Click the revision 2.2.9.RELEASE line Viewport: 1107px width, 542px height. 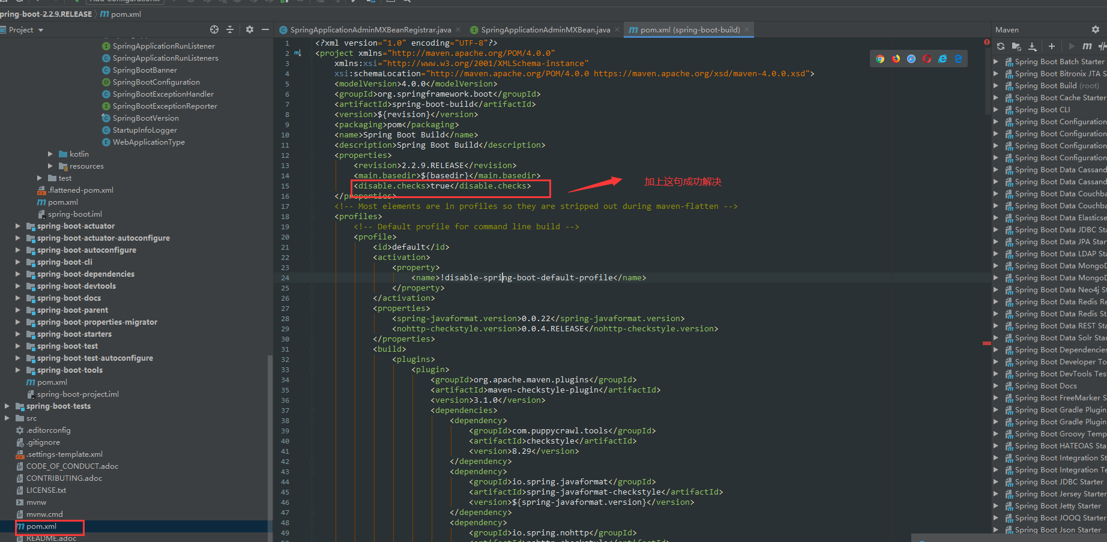(x=435, y=166)
